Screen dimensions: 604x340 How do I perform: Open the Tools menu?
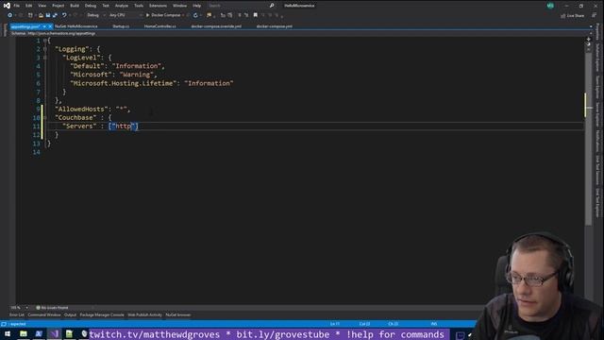[139, 6]
